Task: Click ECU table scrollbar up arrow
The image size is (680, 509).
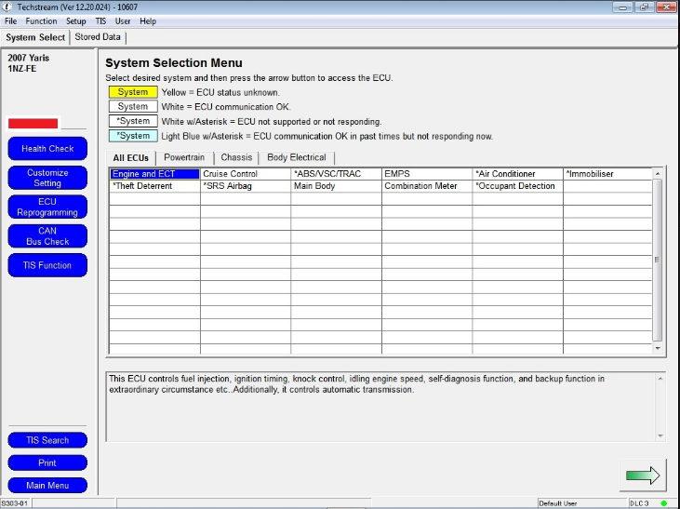Action: coord(658,174)
